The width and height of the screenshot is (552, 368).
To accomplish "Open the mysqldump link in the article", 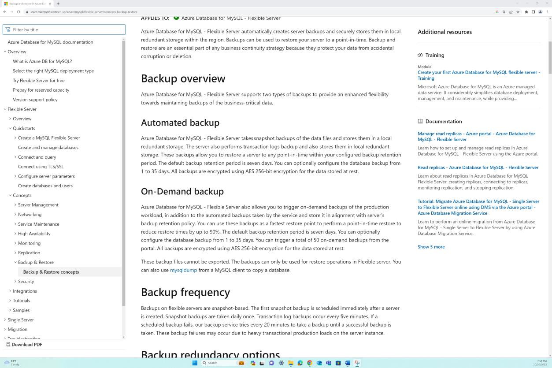I will pyautogui.click(x=183, y=270).
